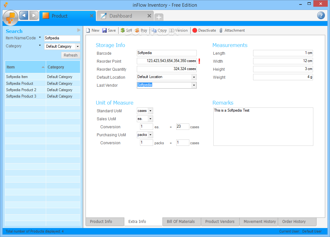Screen dimensions: 330x237
Task: Click the Purchasing conversion packs quantity field
Action: click(x=146, y=142)
